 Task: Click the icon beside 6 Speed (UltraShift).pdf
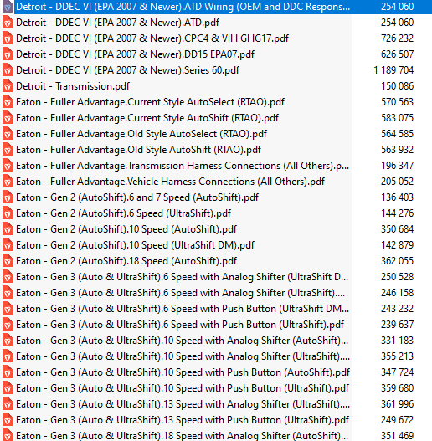pos(8,213)
